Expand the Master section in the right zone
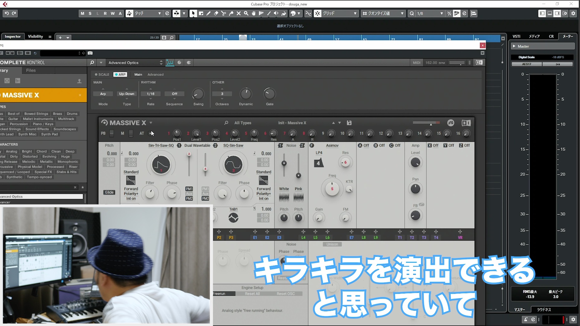The width and height of the screenshot is (580, 326). pyautogui.click(x=514, y=46)
